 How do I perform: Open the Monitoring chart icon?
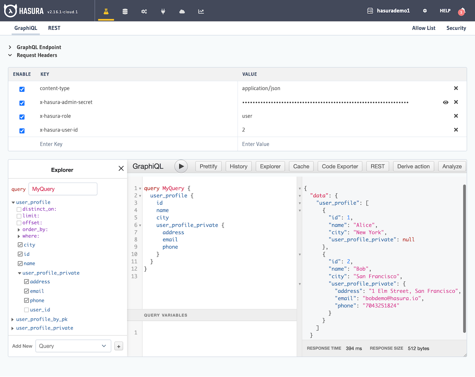pyautogui.click(x=201, y=11)
